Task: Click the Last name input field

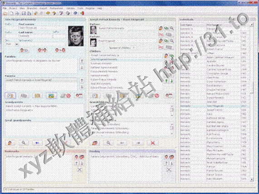Action: [x=35, y=36]
